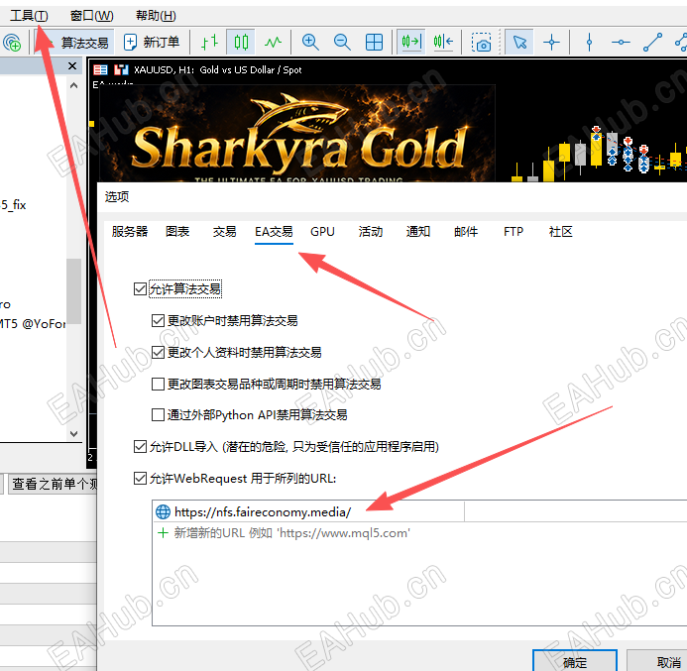Select the trendline drawing tool
This screenshot has width=687, height=671.
click(x=652, y=43)
